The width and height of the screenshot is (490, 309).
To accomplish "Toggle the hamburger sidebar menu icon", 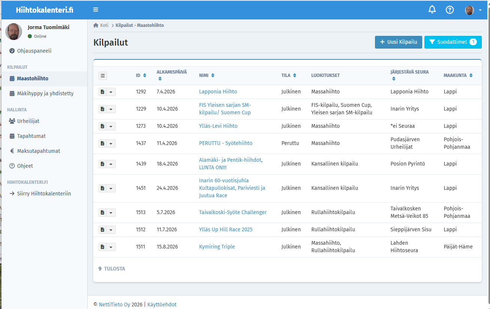I will pyautogui.click(x=96, y=10).
